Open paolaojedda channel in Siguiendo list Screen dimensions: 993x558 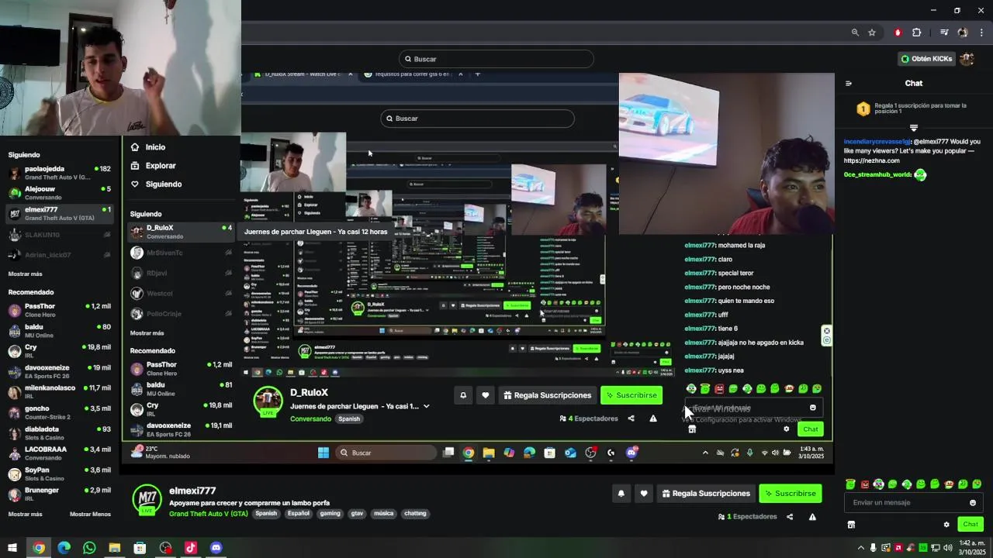click(x=61, y=173)
